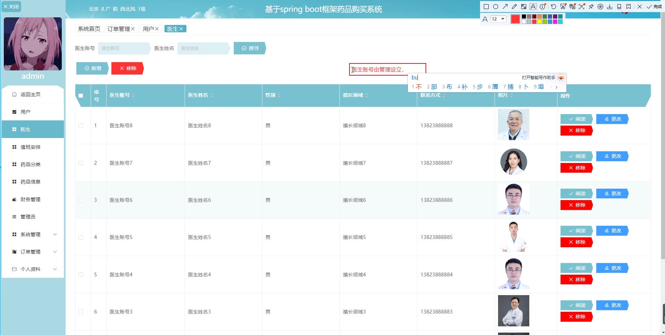The image size is (665, 335).
Task: Click the OCR text recognition icon
Action: pos(582,7)
